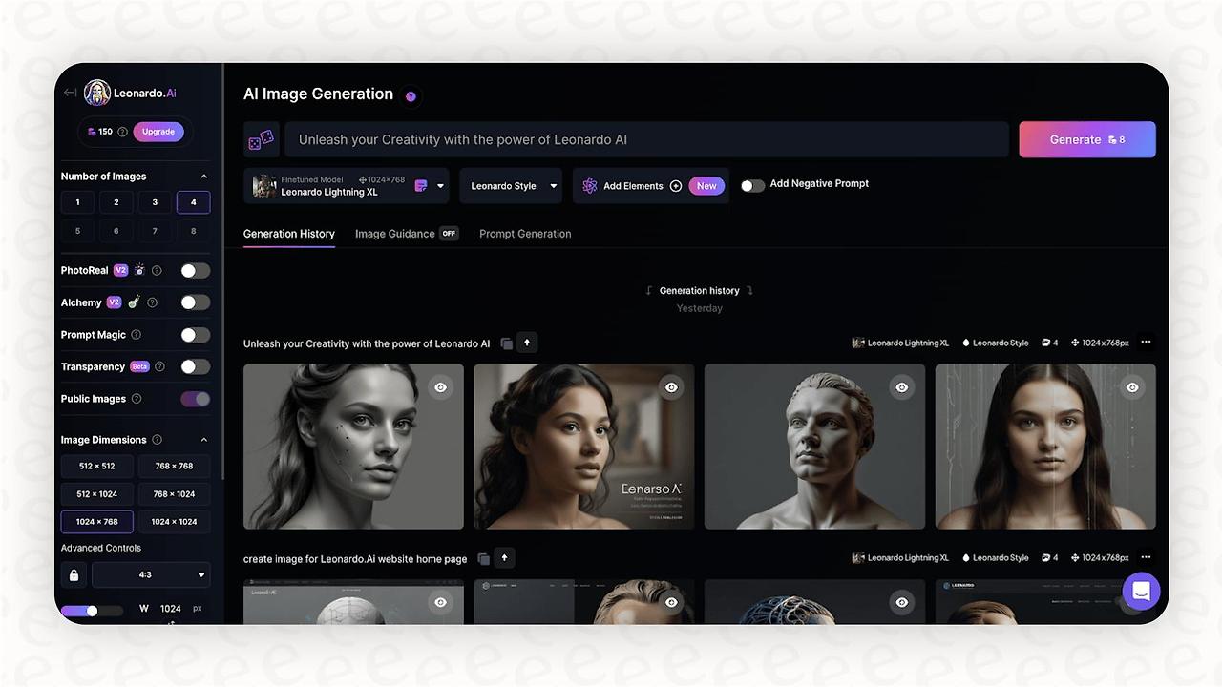Viewport: 1222px width, 687px height.
Task: Choose 512 × 512 dimension
Action: pyautogui.click(x=97, y=467)
